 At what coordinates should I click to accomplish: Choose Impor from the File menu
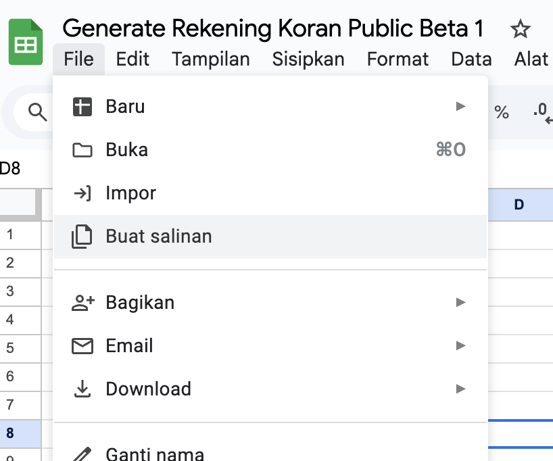pos(270,193)
